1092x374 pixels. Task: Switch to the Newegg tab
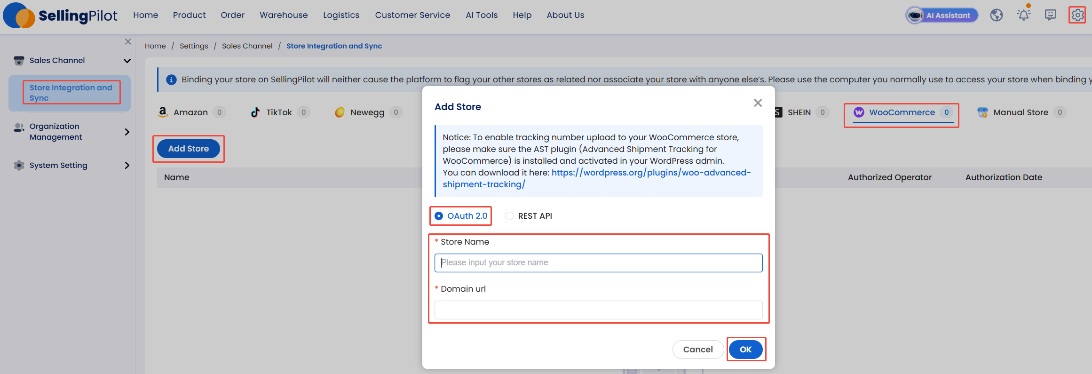(x=368, y=112)
